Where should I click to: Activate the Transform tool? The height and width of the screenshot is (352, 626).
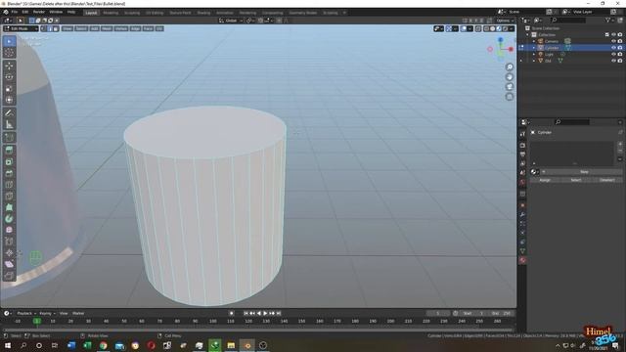tap(9, 100)
